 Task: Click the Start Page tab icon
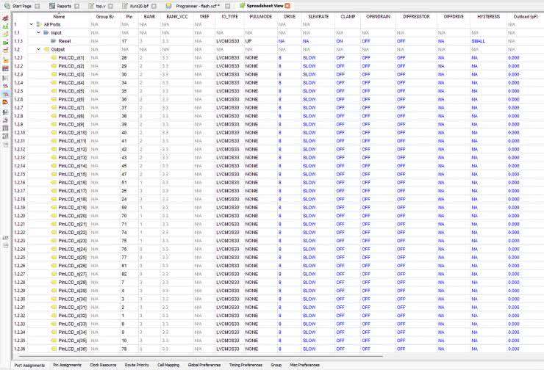click(x=6, y=5)
